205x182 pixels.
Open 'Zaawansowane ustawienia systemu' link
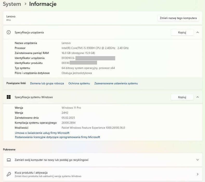tap(116, 83)
